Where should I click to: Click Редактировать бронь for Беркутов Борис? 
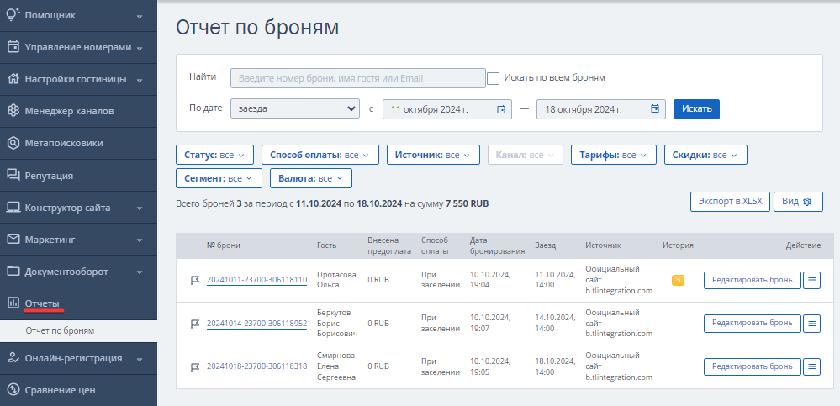click(x=753, y=324)
